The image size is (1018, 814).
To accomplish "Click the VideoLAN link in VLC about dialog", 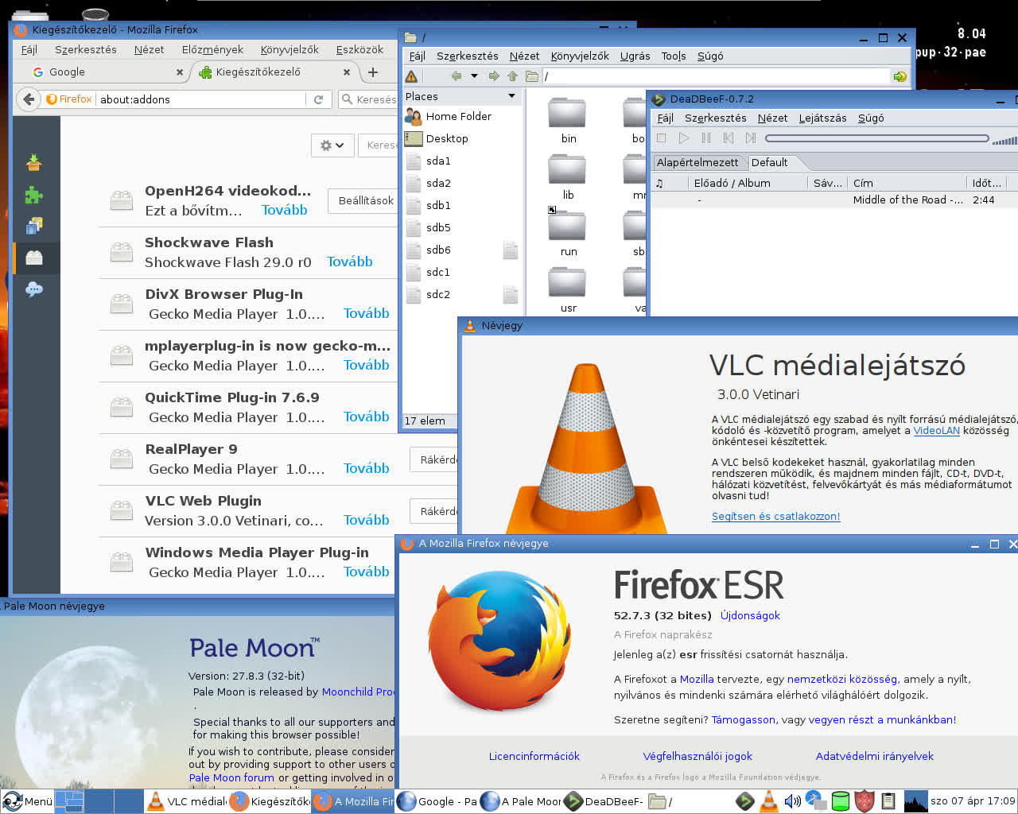I will [936, 430].
